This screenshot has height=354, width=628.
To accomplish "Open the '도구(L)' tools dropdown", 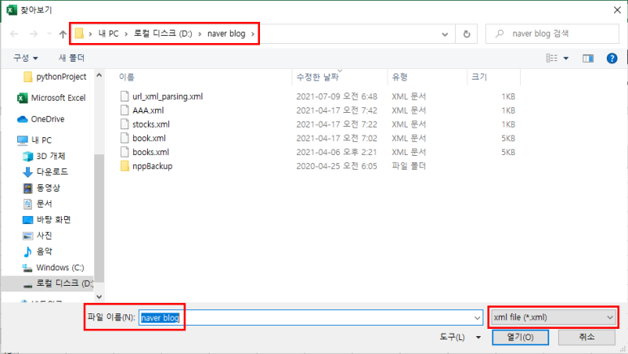I will pyautogui.click(x=460, y=337).
